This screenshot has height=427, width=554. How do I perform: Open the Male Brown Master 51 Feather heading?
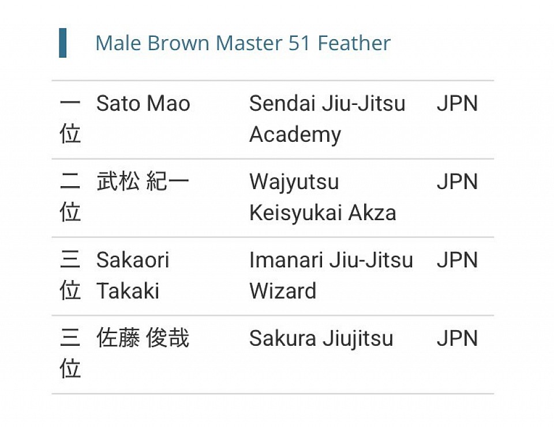pyautogui.click(x=242, y=43)
